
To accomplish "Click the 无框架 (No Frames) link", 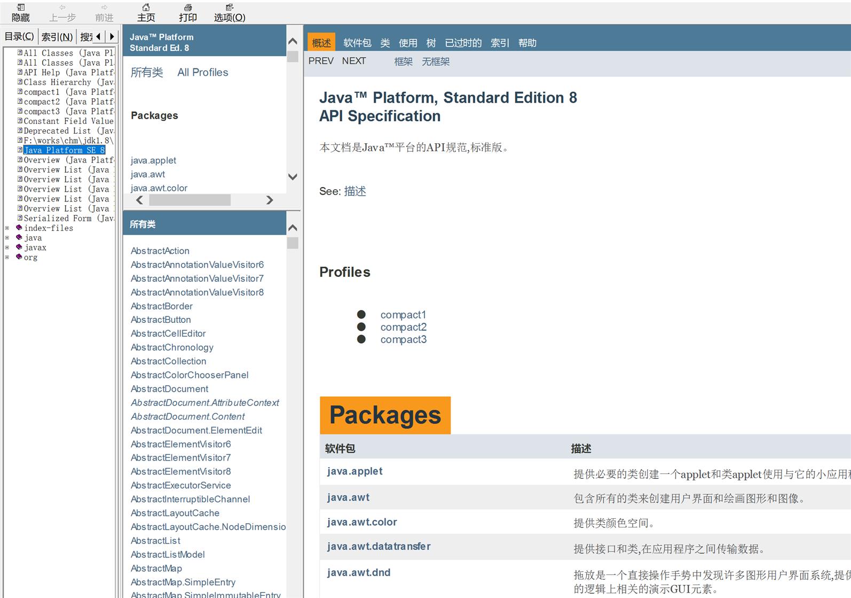I will pos(436,61).
